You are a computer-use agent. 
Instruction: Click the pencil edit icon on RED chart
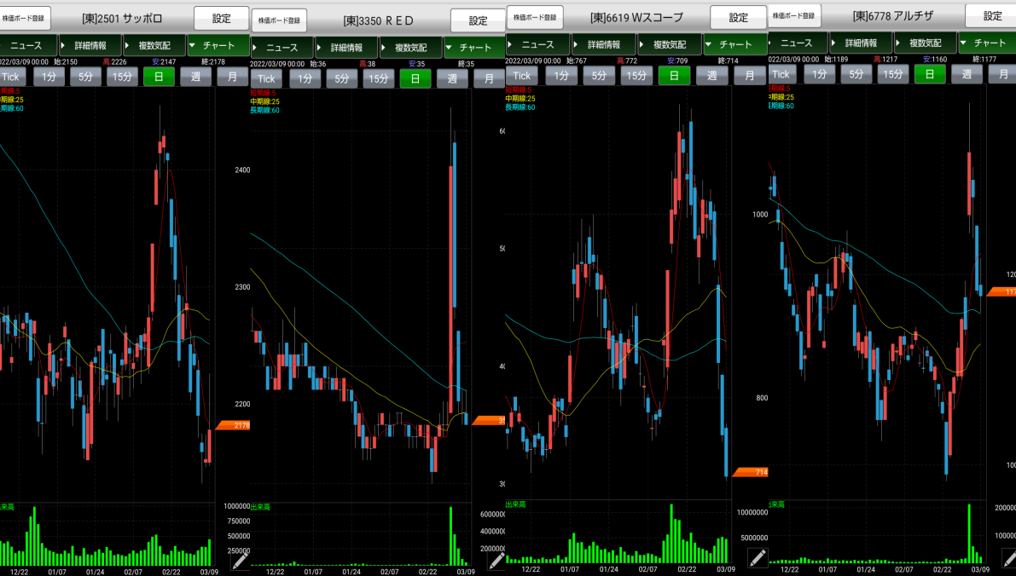[x=496, y=560]
